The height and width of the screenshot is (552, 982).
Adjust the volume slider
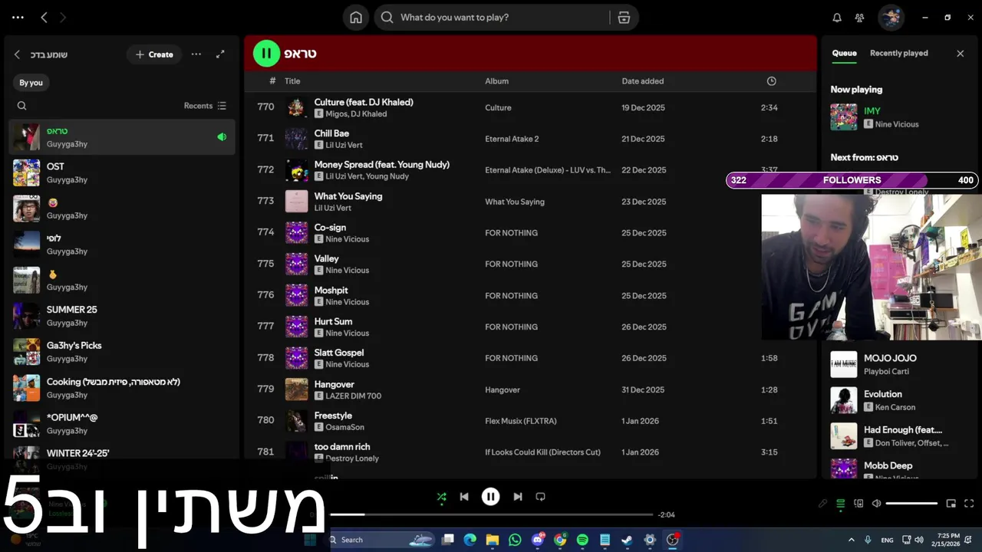pyautogui.click(x=911, y=504)
